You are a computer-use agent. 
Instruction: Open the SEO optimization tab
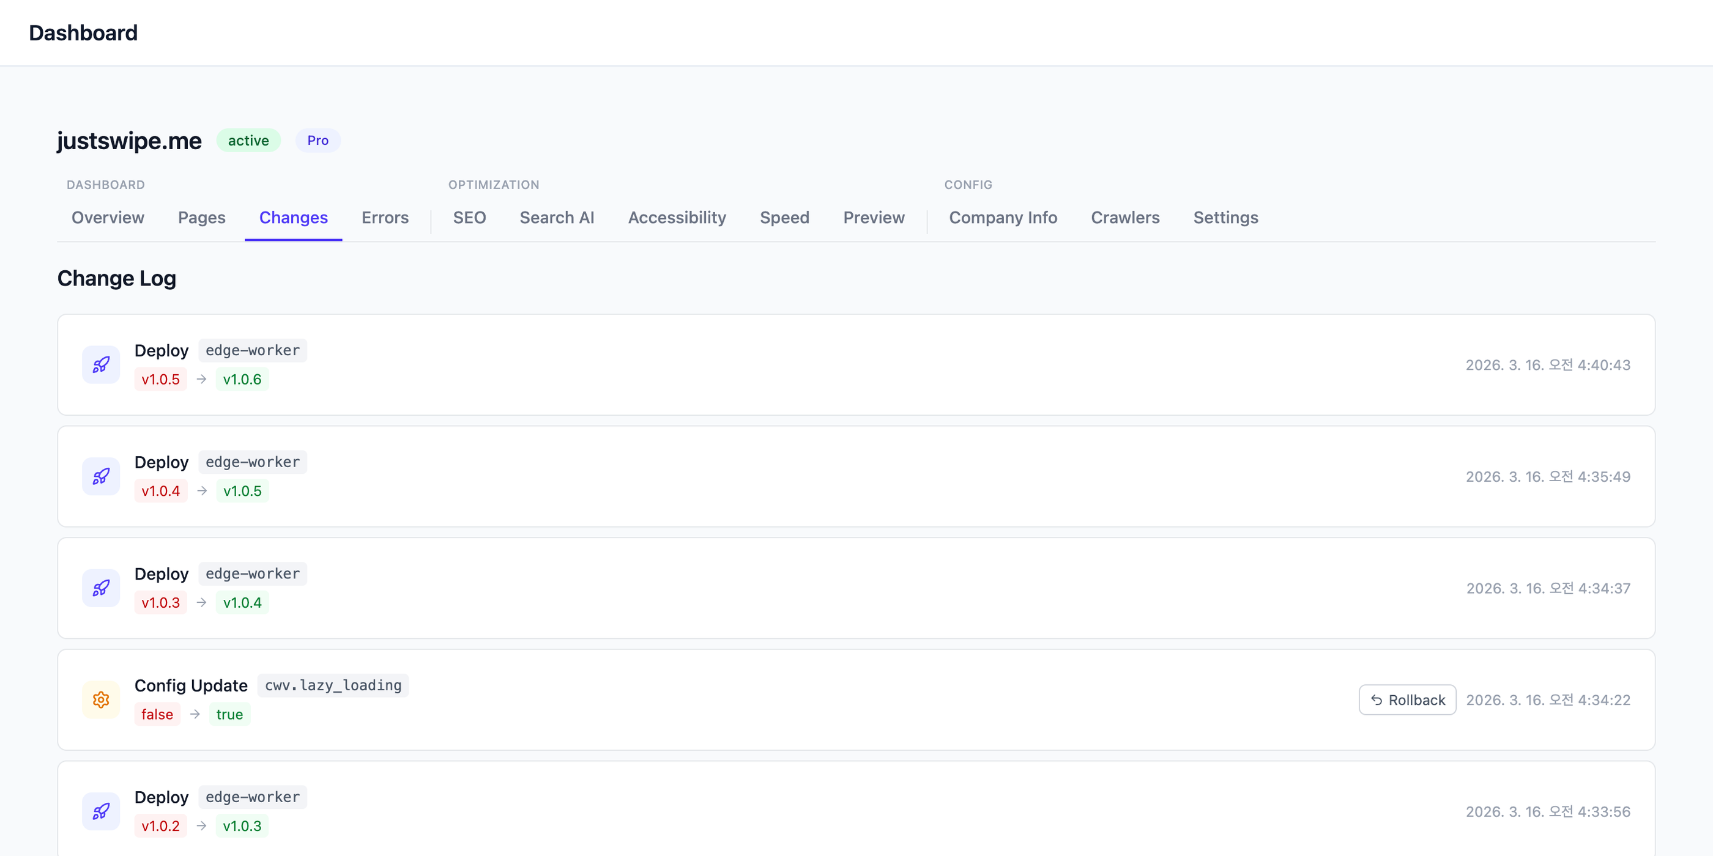point(469,218)
